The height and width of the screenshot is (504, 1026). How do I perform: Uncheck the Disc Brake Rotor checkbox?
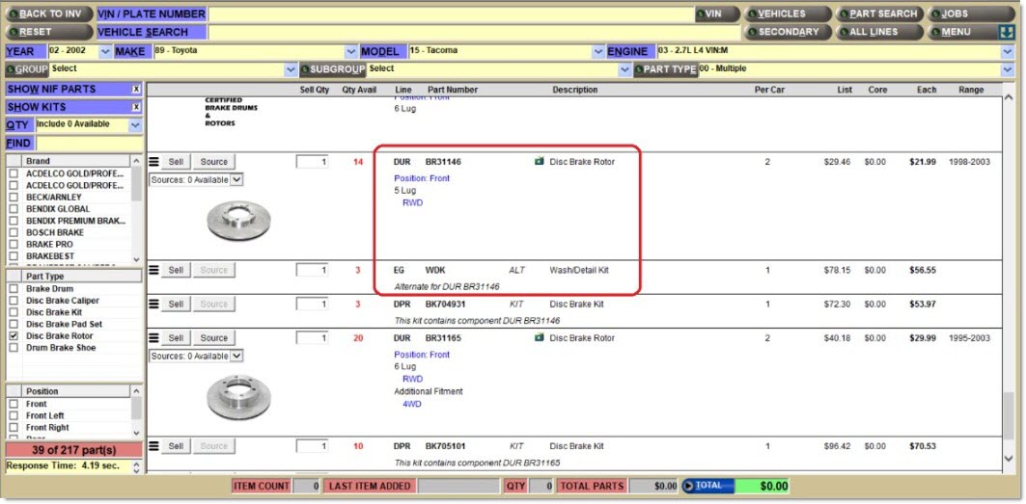pyautogui.click(x=14, y=336)
